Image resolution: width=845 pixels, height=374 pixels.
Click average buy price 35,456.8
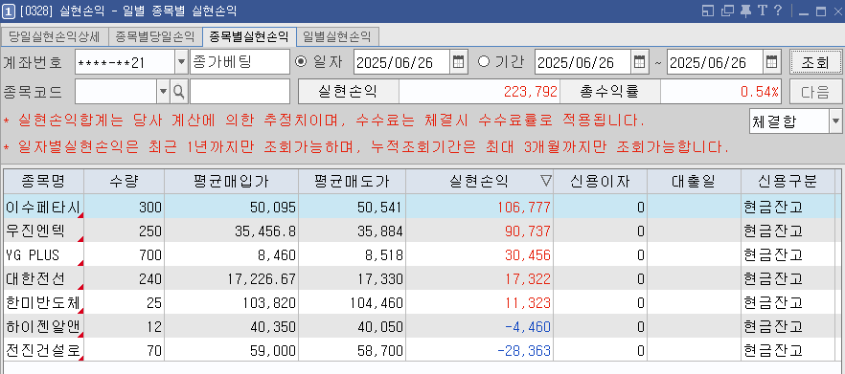(x=265, y=231)
